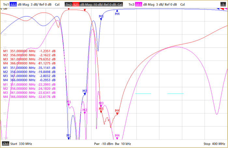The image size is (228, 148).
Task: Click the blue M3 marker triangle on S22
Action: click(101, 19)
